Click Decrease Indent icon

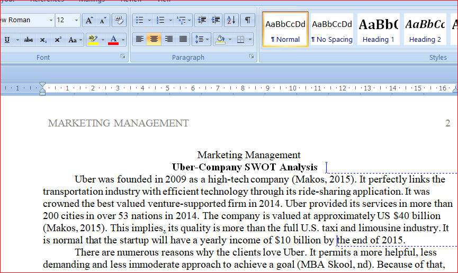[x=202, y=20]
